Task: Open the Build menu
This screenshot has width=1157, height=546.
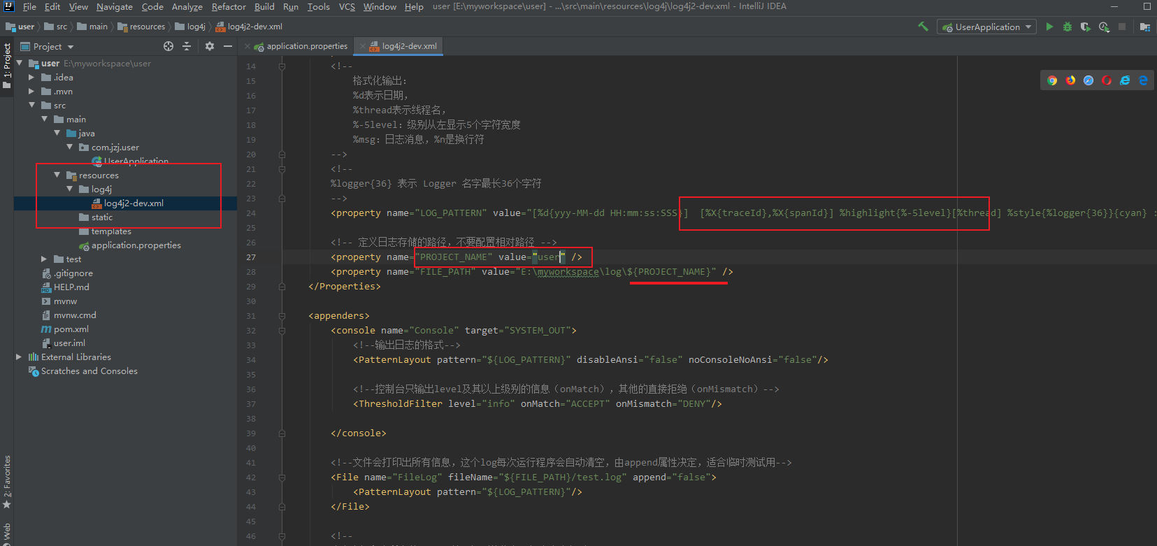Action: point(264,6)
